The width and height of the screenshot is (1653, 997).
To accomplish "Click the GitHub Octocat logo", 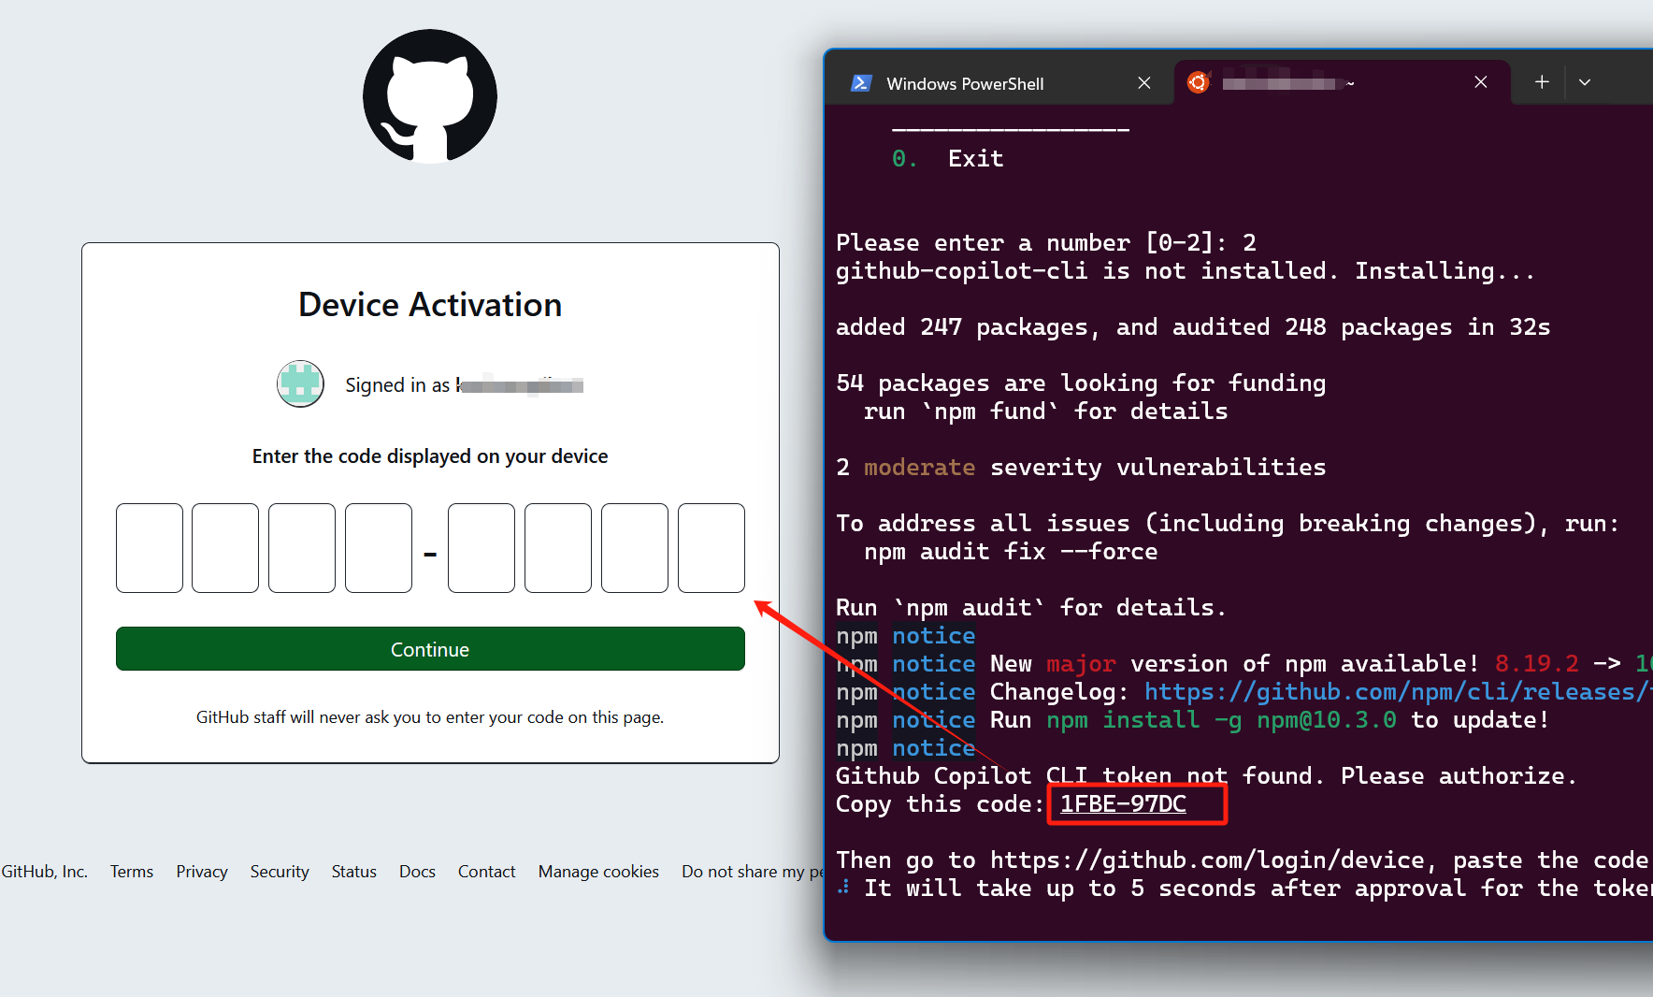I will click(430, 96).
